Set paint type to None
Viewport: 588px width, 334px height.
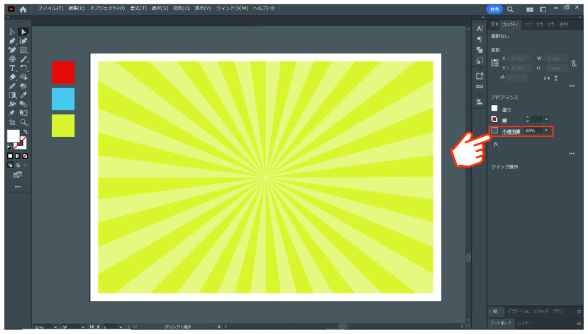(x=25, y=156)
